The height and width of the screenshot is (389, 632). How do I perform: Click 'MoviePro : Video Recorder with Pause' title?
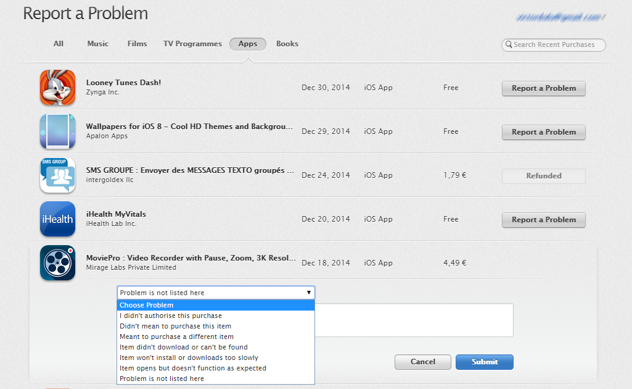(x=191, y=258)
